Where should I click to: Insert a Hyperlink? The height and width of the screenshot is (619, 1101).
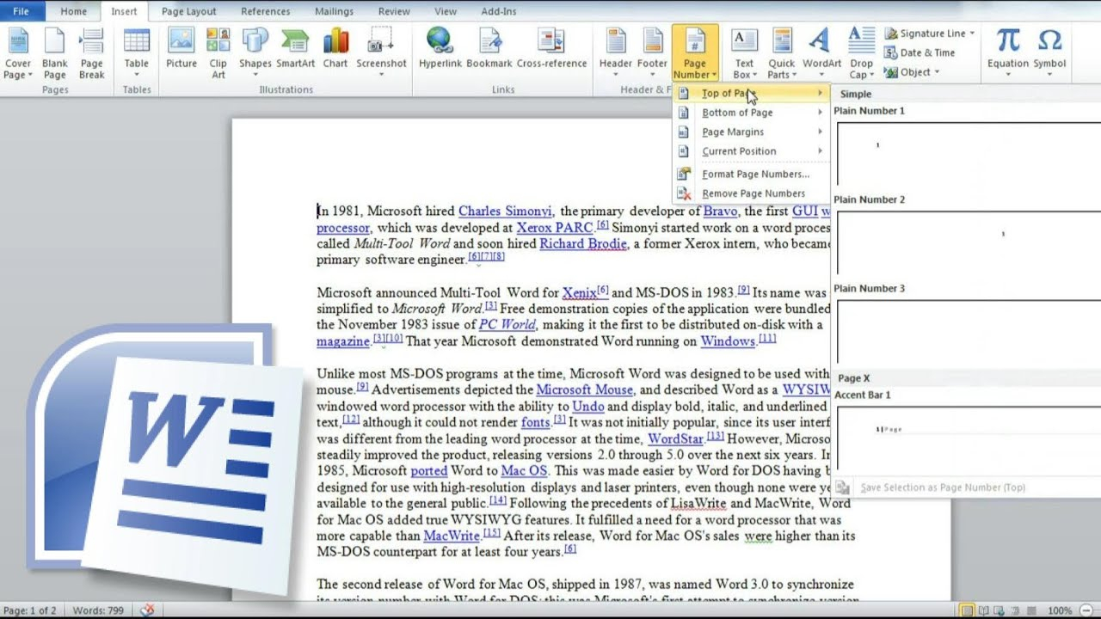coord(440,49)
